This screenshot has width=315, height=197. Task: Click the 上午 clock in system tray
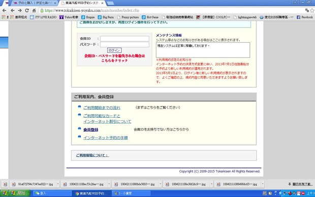click(310, 193)
